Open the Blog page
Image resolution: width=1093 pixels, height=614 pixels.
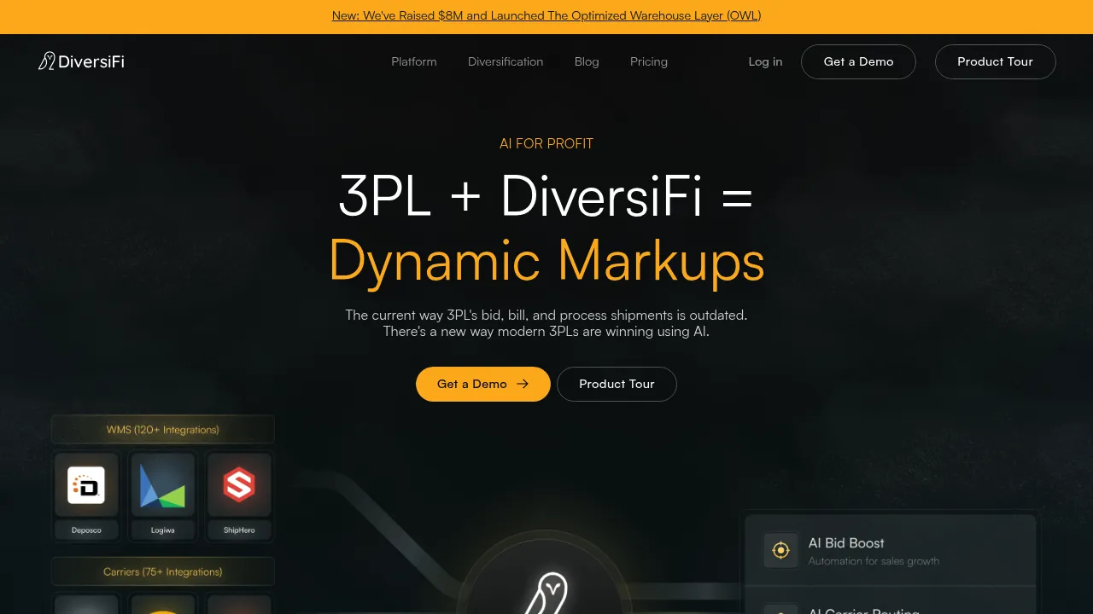coord(587,61)
